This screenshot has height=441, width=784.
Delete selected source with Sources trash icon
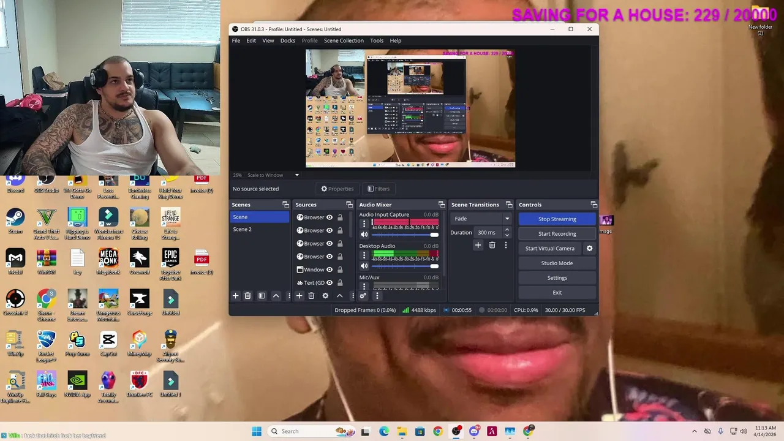(311, 296)
